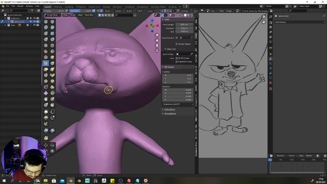
Task: Click the viewport zoom magnifier gizmo
Action: pos(157,35)
